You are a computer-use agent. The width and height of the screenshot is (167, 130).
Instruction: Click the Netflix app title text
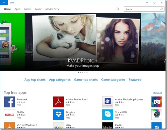coord(20,112)
